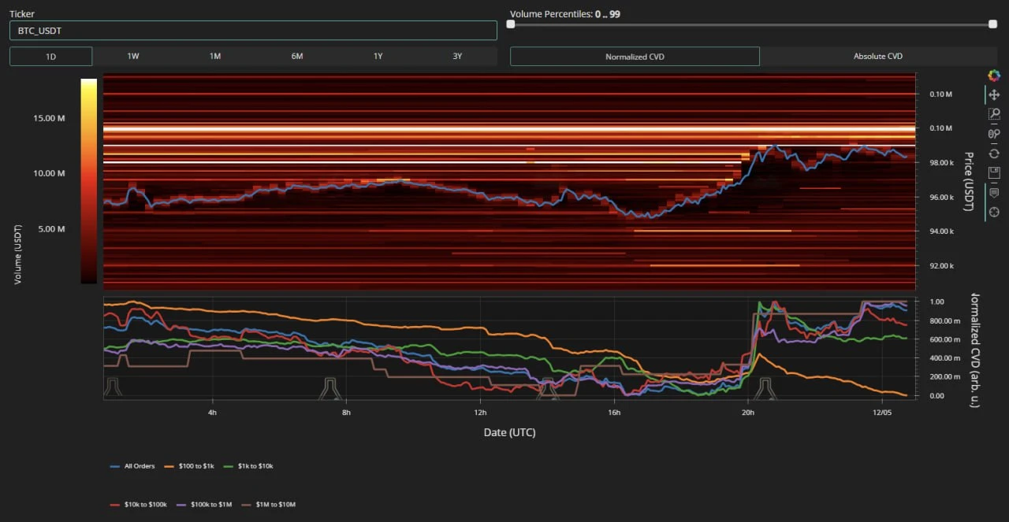Click the '15.00 M' volume tick label
Screen dimensions: 1009x522
click(49, 118)
